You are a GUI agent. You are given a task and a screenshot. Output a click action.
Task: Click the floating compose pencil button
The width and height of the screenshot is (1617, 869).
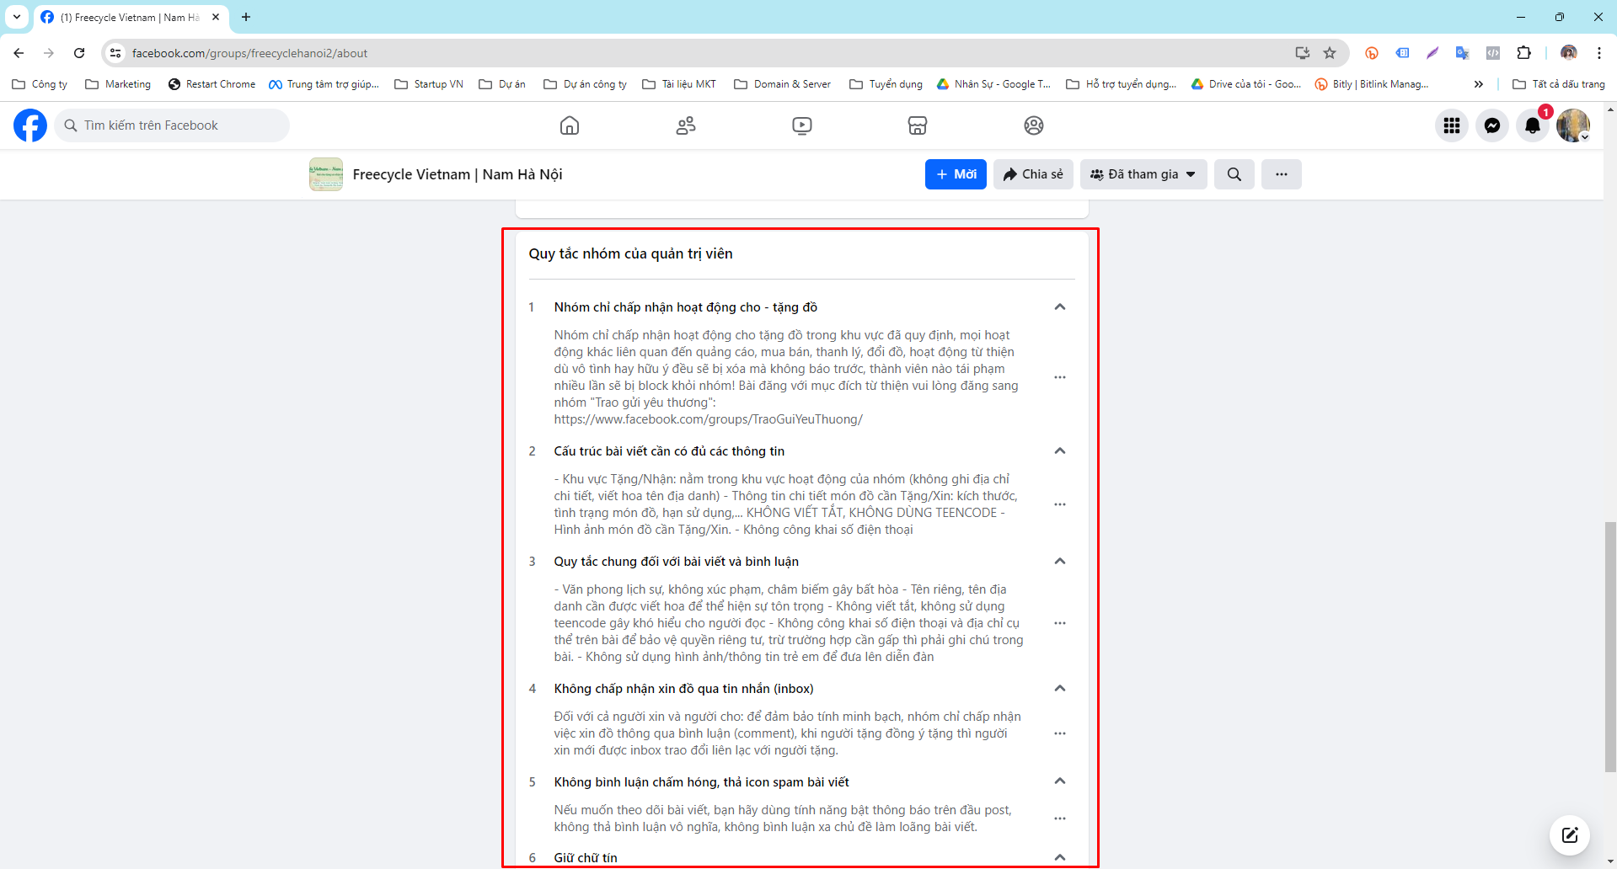(x=1568, y=834)
